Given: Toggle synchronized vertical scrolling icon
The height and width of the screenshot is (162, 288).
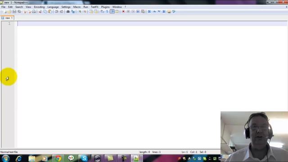Looking at the screenshot, I should pyautogui.click(x=91, y=12).
